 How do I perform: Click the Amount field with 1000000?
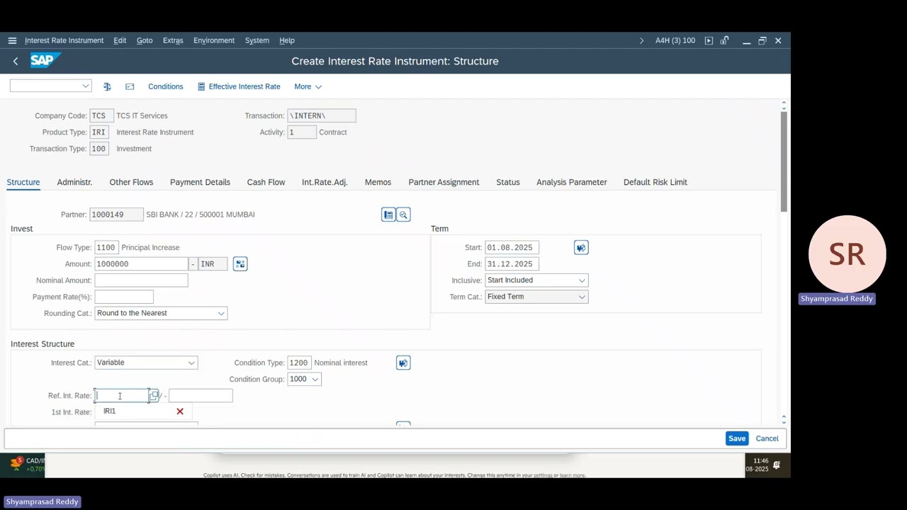[141, 264]
